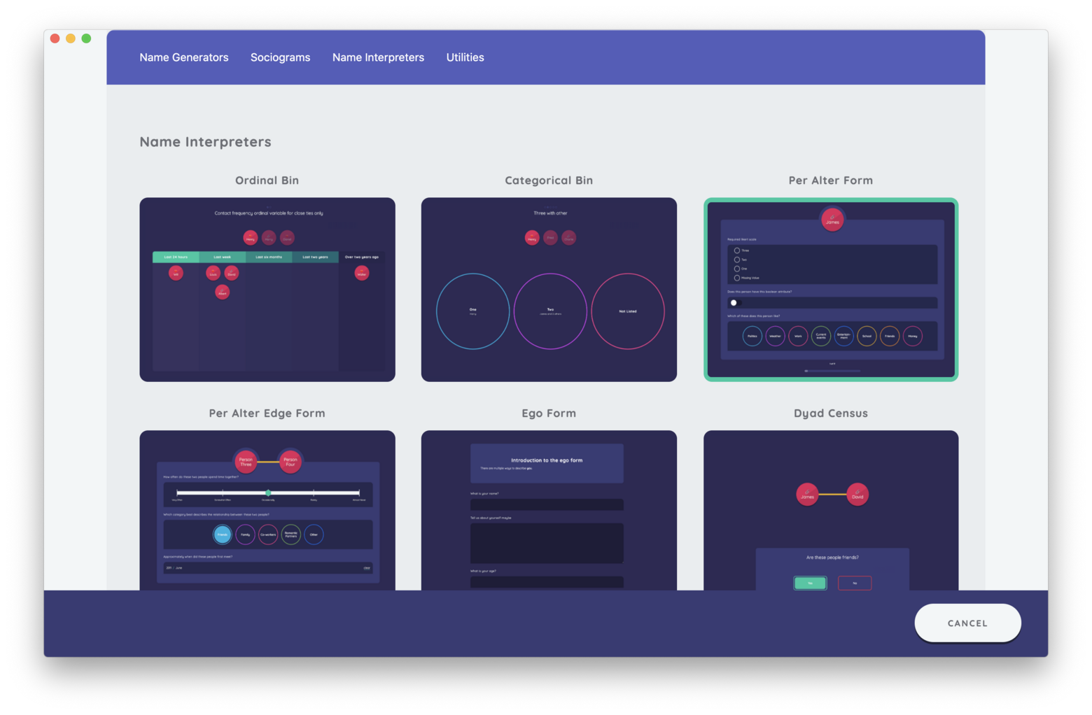Image resolution: width=1092 pixels, height=715 pixels.
Task: Switch to the Sociograms tab
Action: pyautogui.click(x=280, y=57)
